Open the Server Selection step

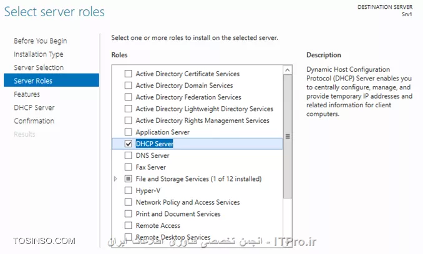pos(39,67)
